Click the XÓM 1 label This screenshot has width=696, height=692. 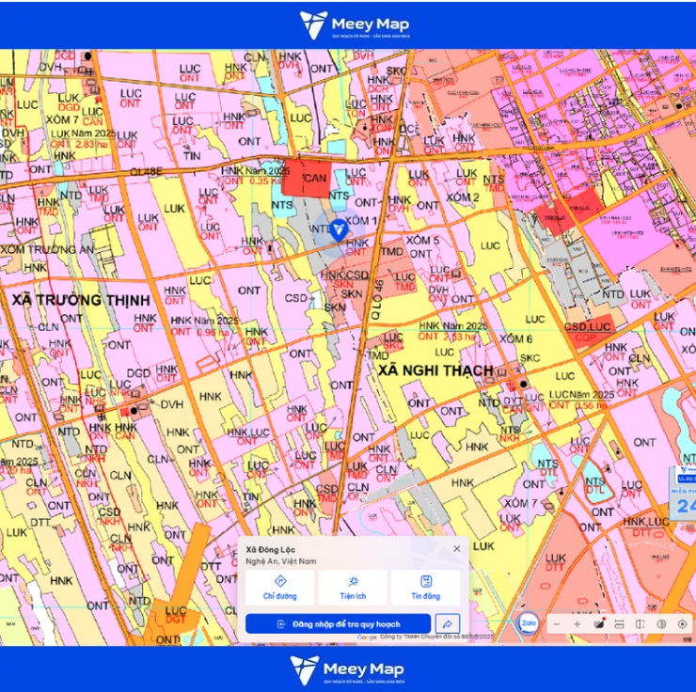pos(361,221)
